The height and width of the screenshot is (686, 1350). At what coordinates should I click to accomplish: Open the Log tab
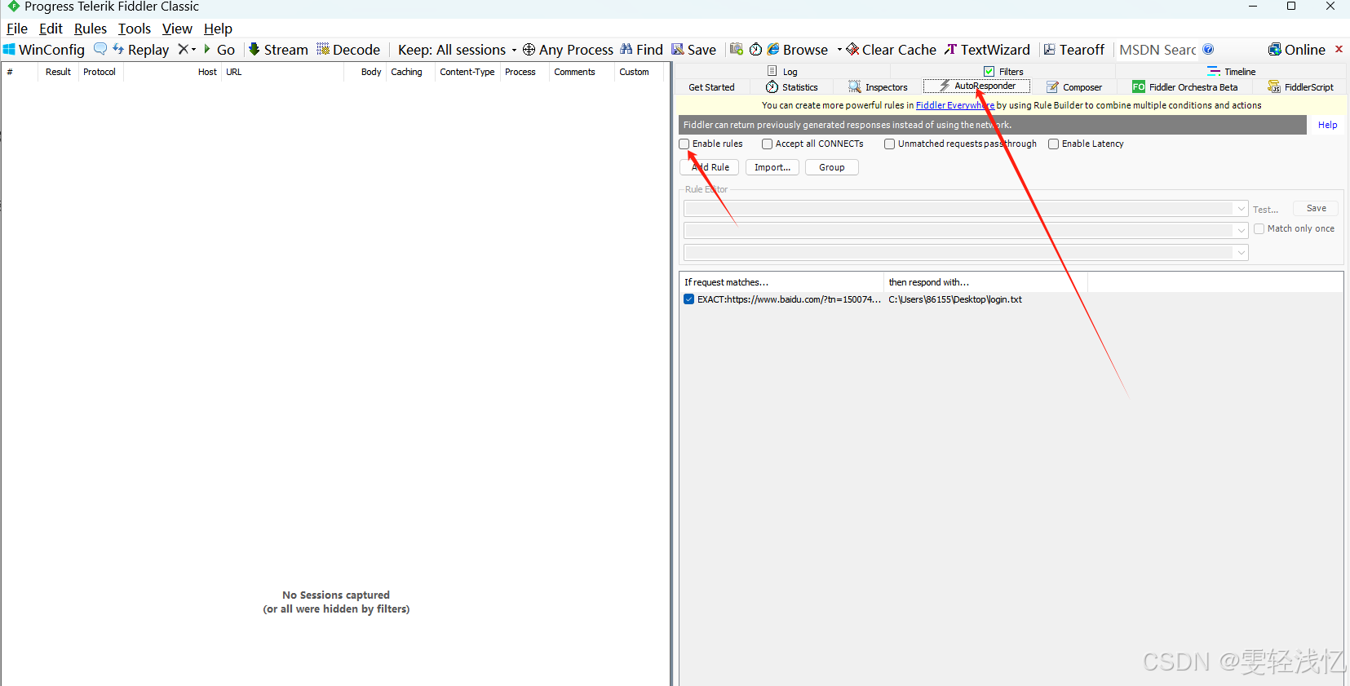click(x=782, y=72)
